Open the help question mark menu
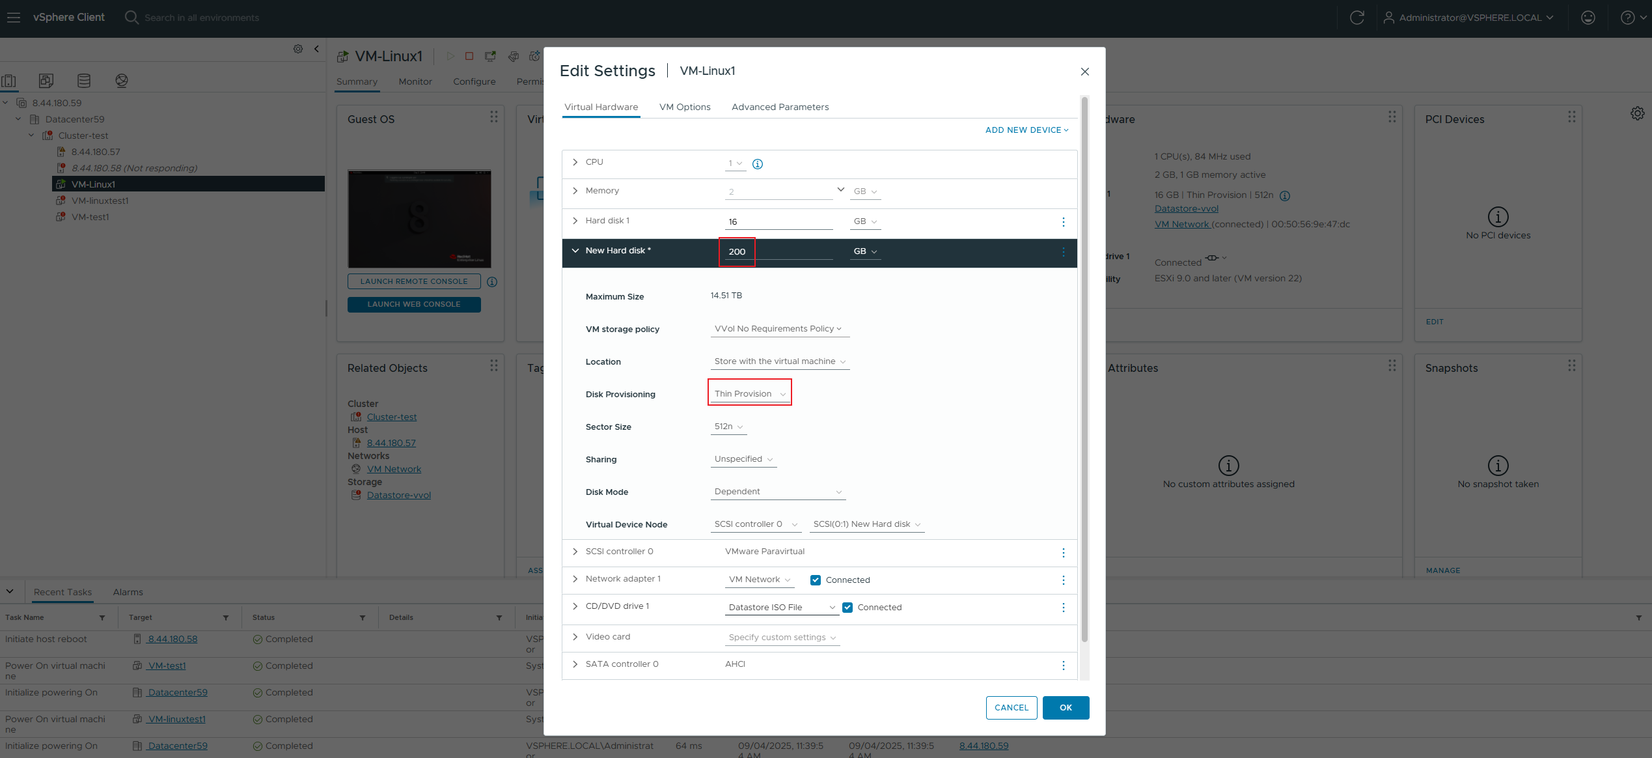 tap(1634, 18)
